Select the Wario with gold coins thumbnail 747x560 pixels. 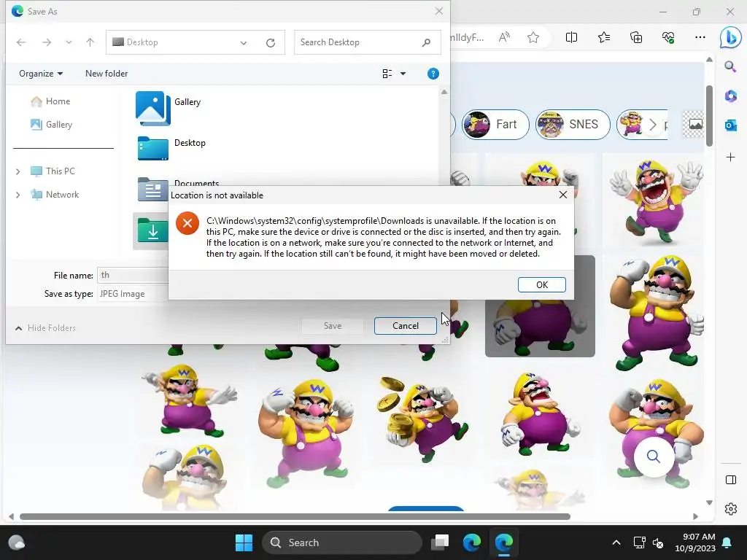[424, 419]
